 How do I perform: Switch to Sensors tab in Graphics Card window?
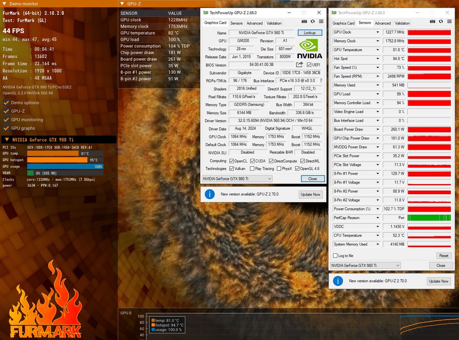[237, 23]
